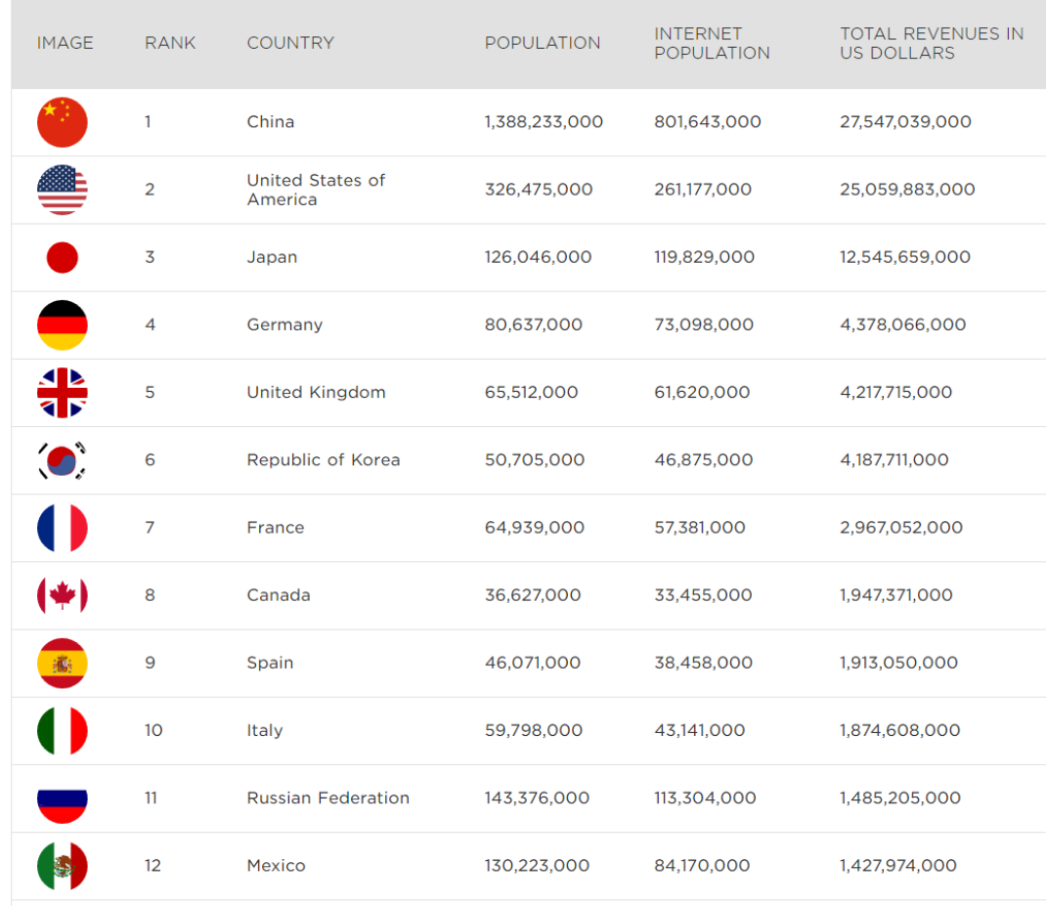Sort by the POPULATION column header
The width and height of the screenshot is (1046, 906).
(543, 43)
